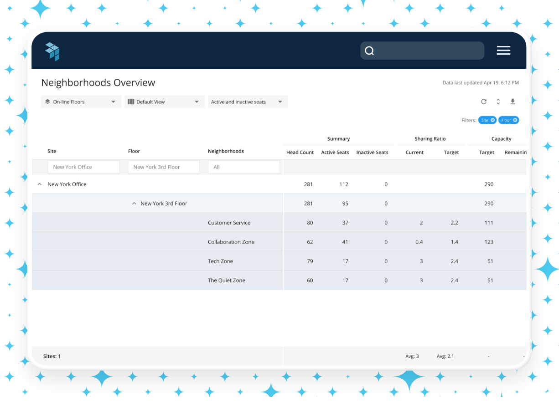Screen dimensions: 559x407
Task: Open the hamburger menu
Action: click(x=503, y=51)
